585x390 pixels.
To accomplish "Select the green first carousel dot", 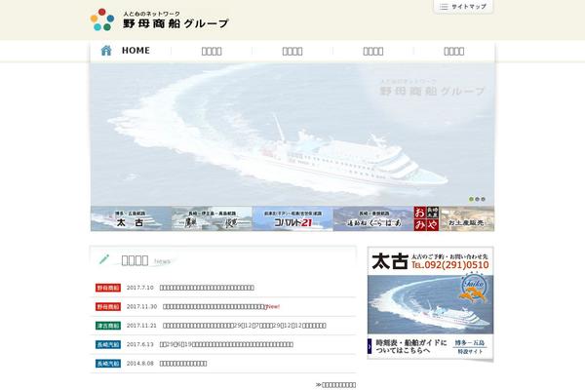I will click(x=471, y=199).
